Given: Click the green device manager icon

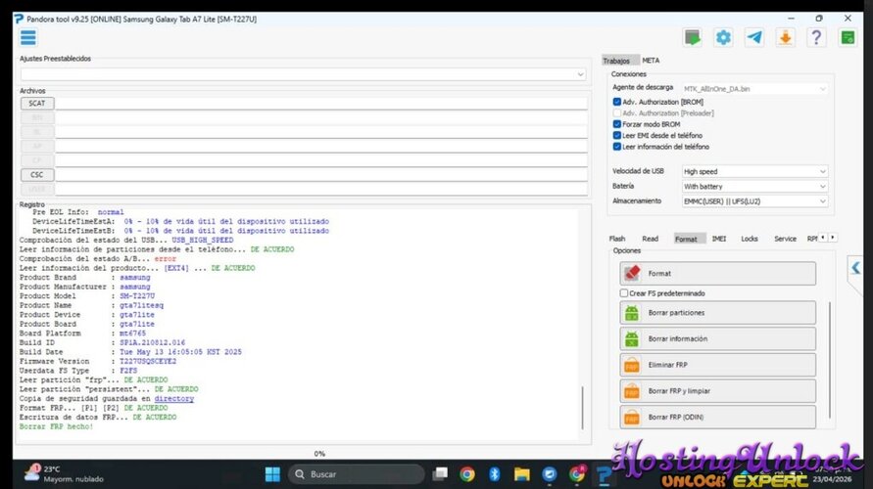Looking at the screenshot, I should coord(848,38).
